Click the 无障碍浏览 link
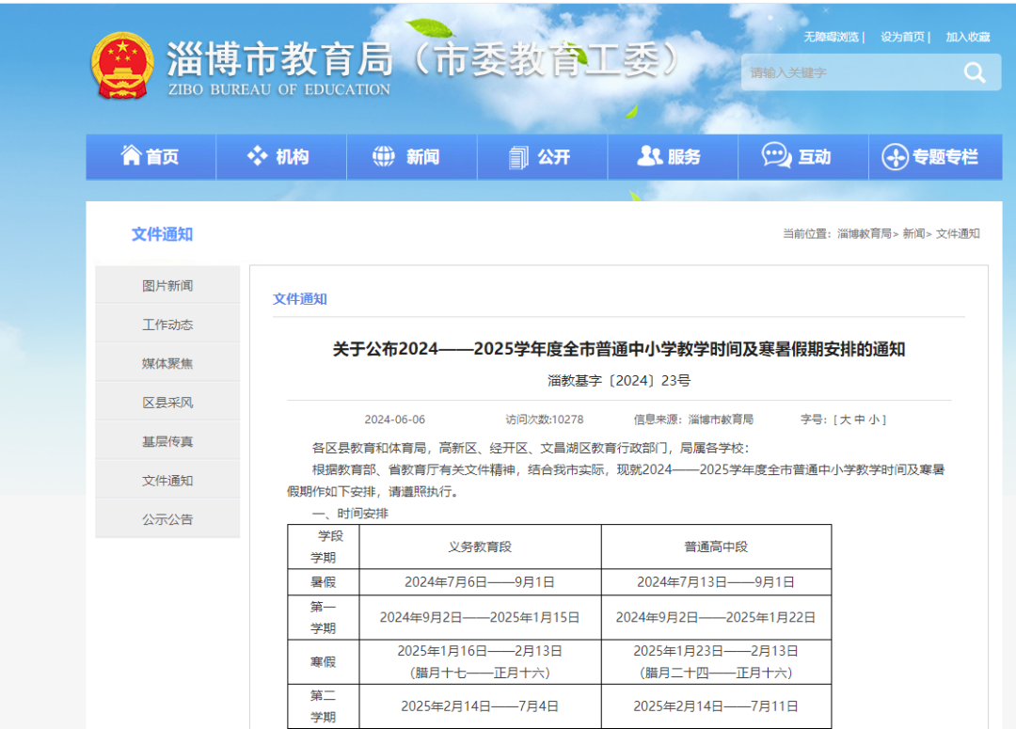Screen dimensions: 1016x729 click(832, 36)
